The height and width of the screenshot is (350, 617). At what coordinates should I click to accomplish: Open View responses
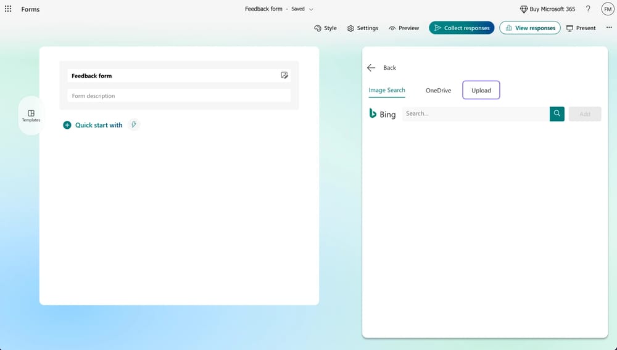[529, 28]
